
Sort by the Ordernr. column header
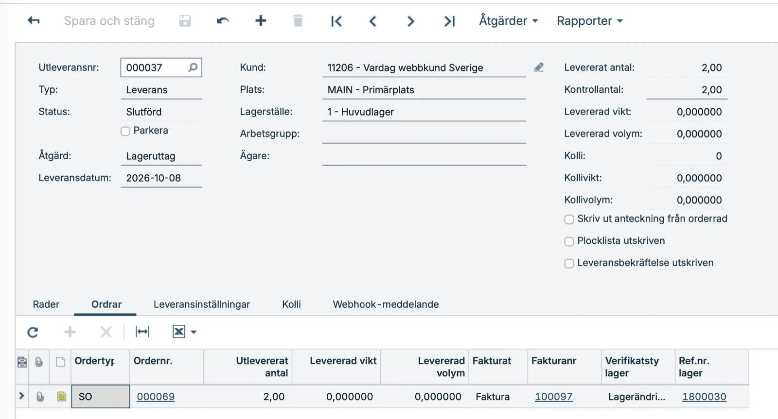pos(167,367)
